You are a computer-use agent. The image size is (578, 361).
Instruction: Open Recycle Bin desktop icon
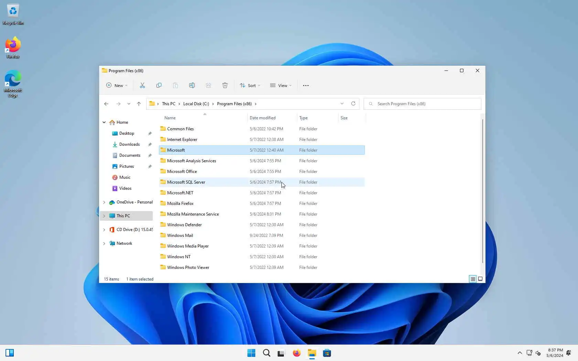(13, 14)
